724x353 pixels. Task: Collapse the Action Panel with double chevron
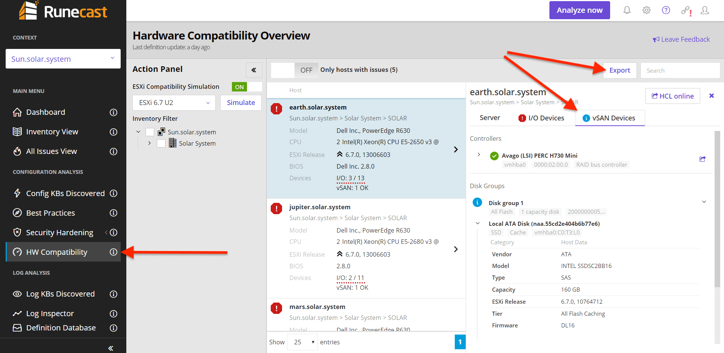point(254,70)
